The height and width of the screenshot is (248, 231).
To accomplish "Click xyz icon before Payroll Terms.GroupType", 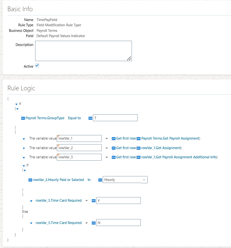I will 23,118.
